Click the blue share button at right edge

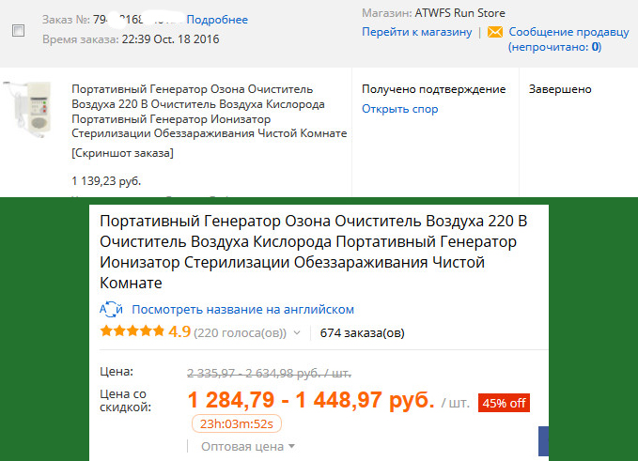click(544, 441)
